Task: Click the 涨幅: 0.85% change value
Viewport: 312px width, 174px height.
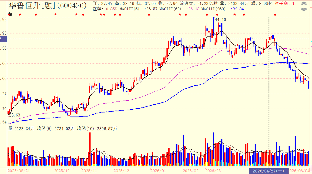Action: pos(105,9)
